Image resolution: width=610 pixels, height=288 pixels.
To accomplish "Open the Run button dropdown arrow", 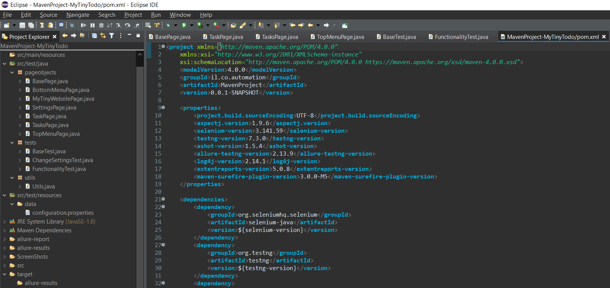I will [x=192, y=25].
